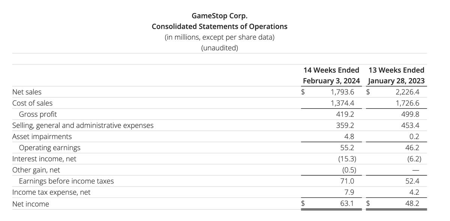
Task: Click Selling, general and administrative expenses label
Action: (x=83, y=125)
